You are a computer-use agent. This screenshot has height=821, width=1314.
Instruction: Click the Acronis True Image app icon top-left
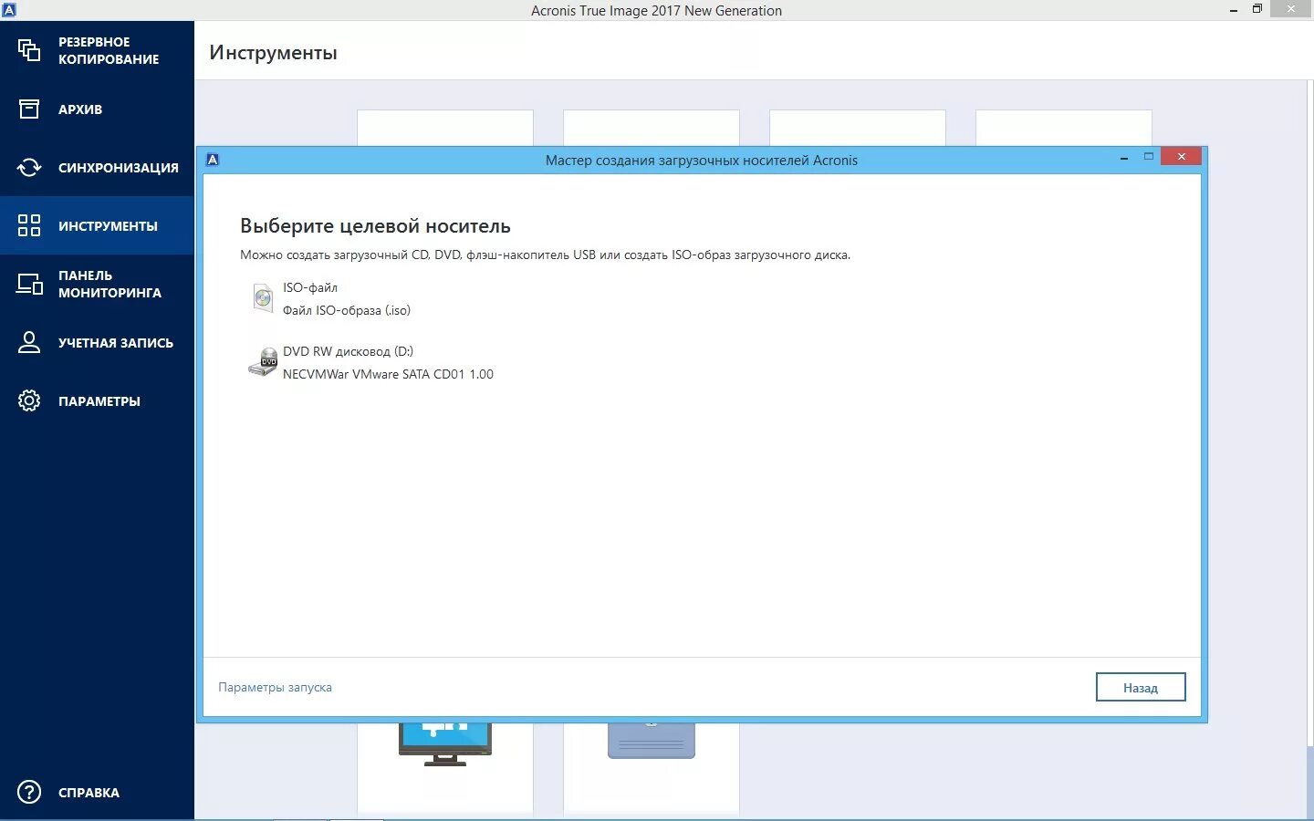click(x=9, y=10)
